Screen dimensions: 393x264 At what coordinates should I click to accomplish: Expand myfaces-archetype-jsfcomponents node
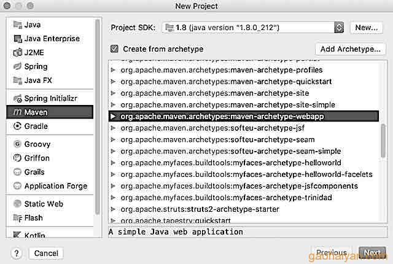(113, 186)
